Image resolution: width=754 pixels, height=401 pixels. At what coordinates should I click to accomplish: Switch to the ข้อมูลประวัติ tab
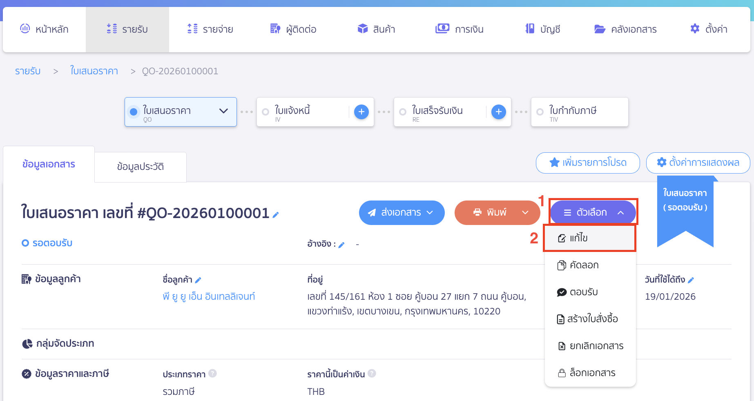[140, 167]
